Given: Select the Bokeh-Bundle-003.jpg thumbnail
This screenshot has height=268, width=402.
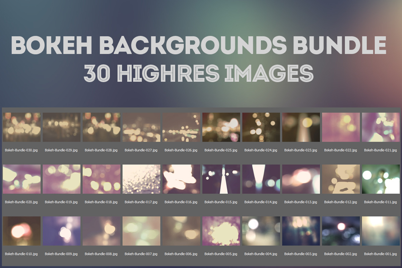Looking at the screenshot, I should click(x=301, y=231).
